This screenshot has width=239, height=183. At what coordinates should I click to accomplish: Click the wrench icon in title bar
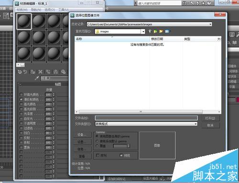[x=192, y=3]
